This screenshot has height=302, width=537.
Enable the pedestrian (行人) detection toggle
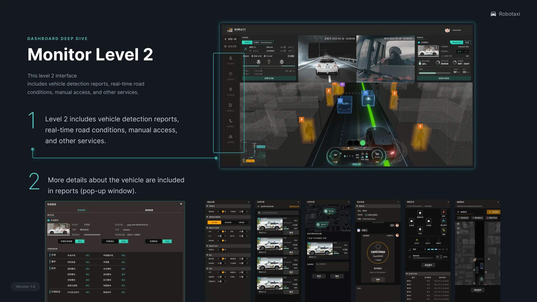(x=221, y=236)
